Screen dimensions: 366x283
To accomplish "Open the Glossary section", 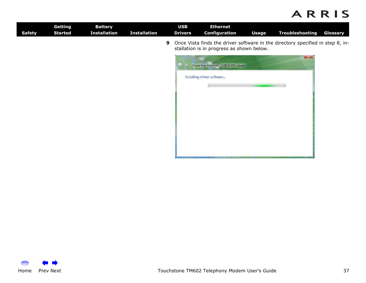I will pos(334,33).
